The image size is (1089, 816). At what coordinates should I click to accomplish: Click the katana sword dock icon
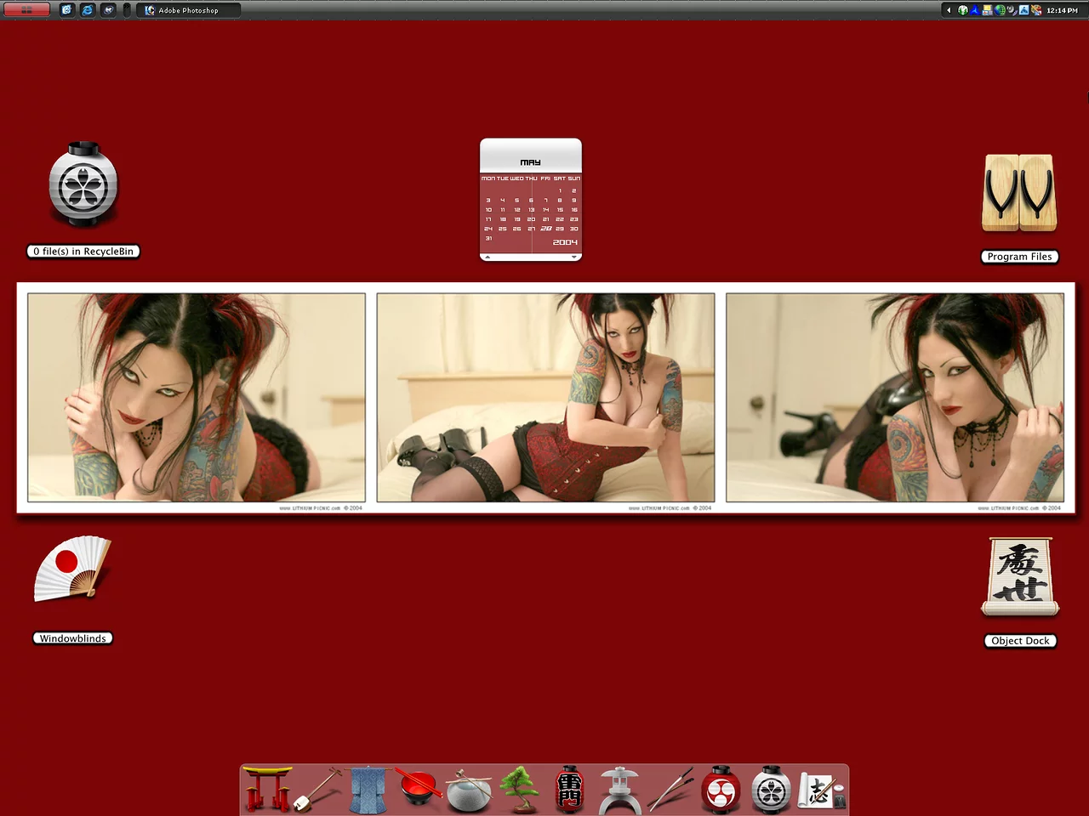(x=670, y=790)
